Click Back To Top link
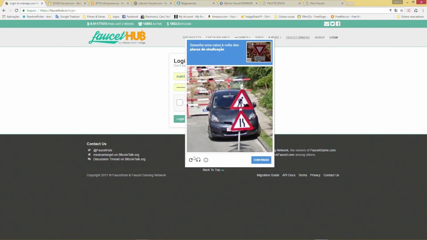The height and width of the screenshot is (240, 427). 213,170
